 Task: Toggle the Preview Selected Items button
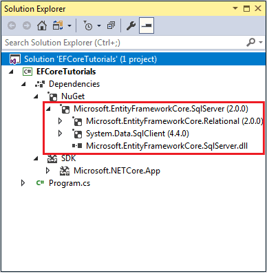click(x=147, y=25)
